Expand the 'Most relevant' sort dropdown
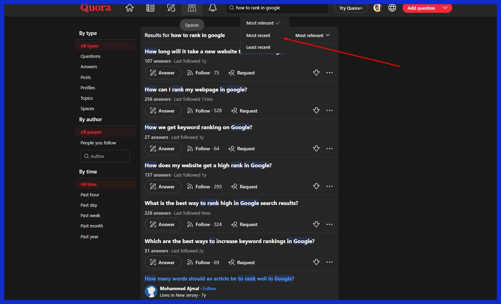The height and width of the screenshot is (304, 501). 312,36
